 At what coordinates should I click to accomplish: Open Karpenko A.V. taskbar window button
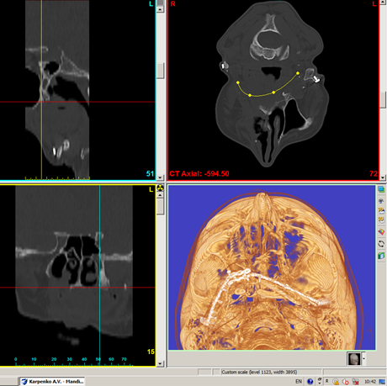point(52,382)
